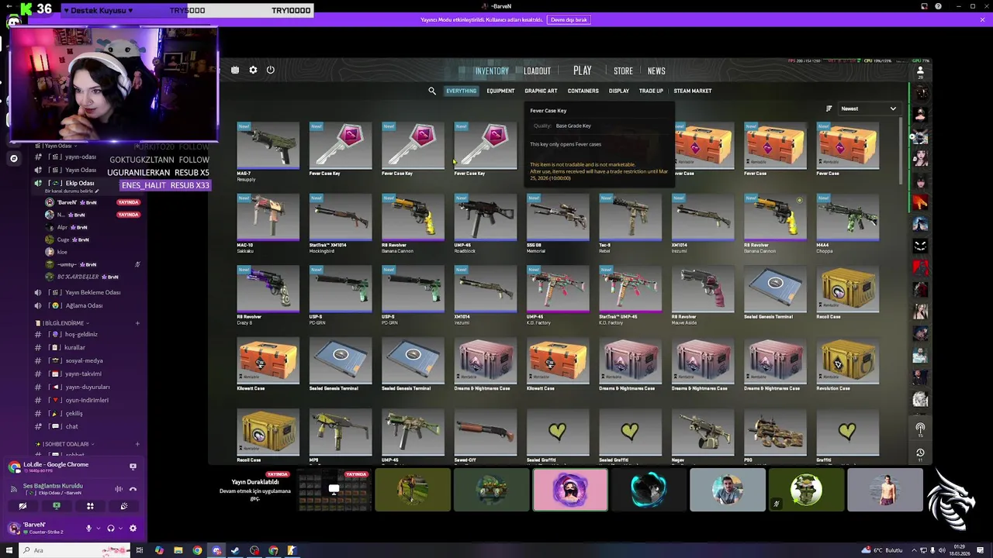This screenshot has width=993, height=558.
Task: Open the yayın-takvimi channel
Action: click(83, 374)
